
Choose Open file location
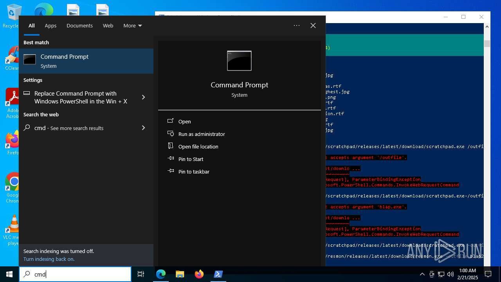click(198, 146)
